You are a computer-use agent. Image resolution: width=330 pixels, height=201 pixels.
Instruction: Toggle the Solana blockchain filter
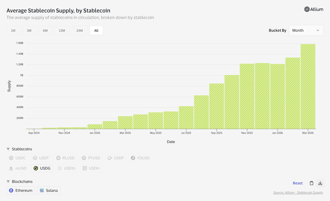coord(49,190)
